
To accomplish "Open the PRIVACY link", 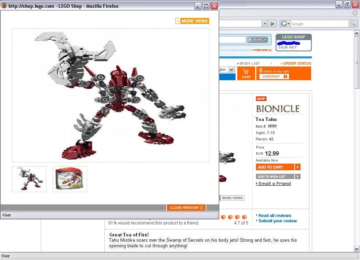I will tap(262, 50).
